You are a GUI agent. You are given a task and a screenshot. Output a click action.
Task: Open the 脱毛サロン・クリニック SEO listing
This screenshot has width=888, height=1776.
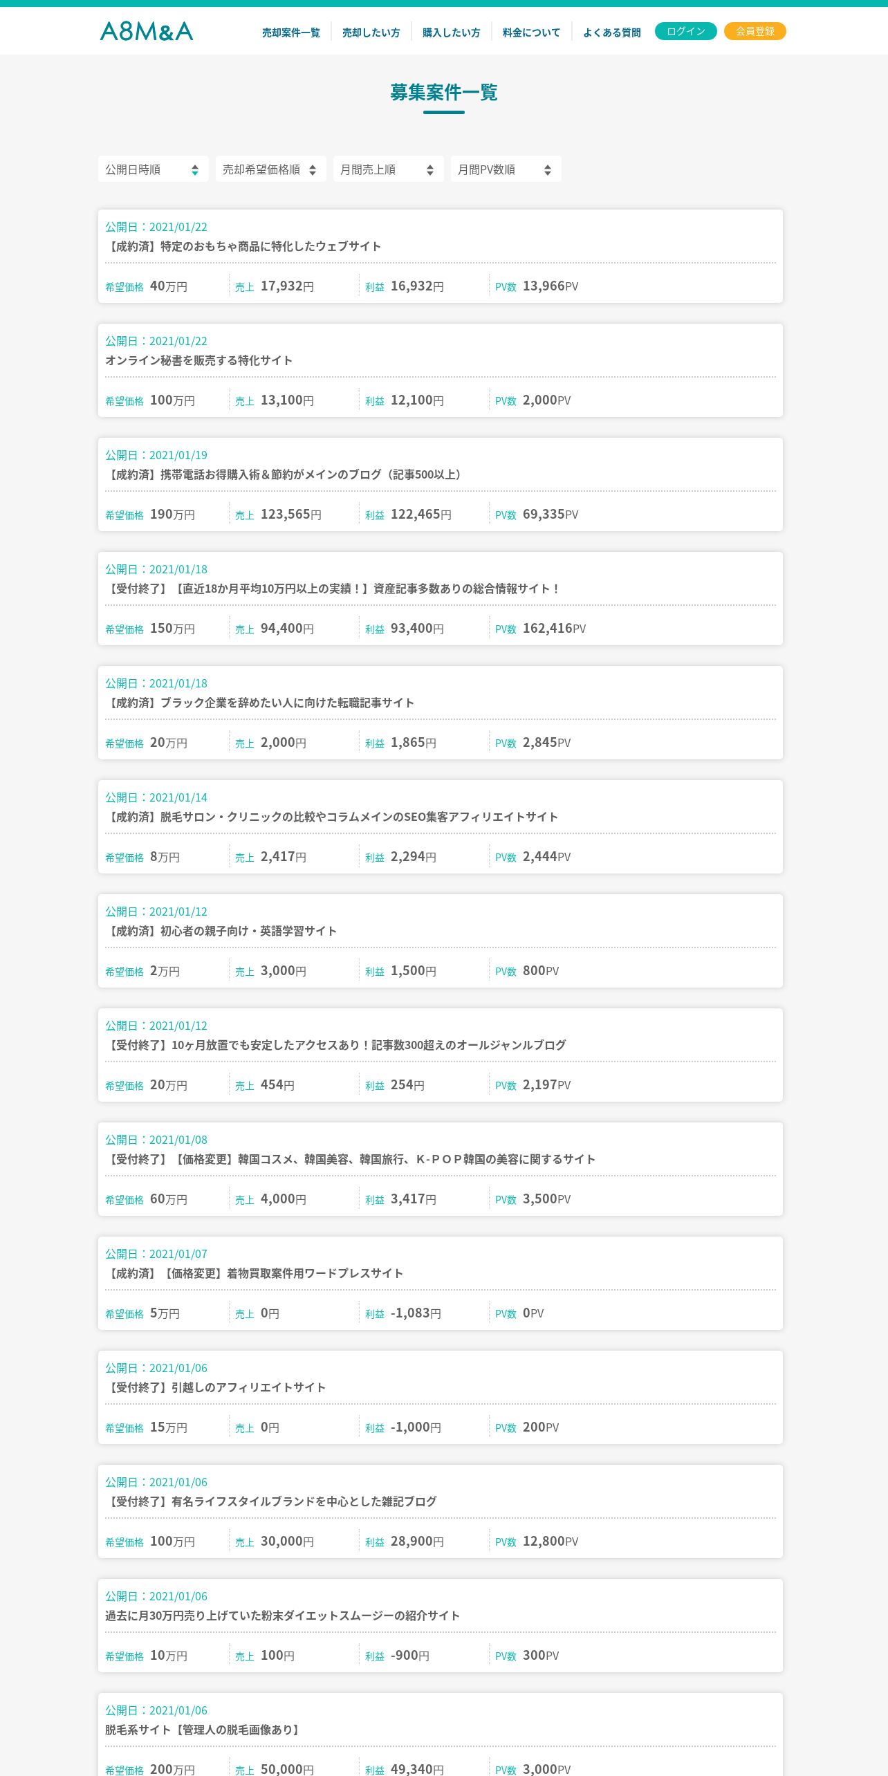click(x=441, y=827)
